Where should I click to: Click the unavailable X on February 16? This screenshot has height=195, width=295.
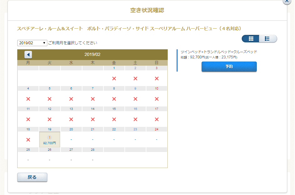click(135, 119)
